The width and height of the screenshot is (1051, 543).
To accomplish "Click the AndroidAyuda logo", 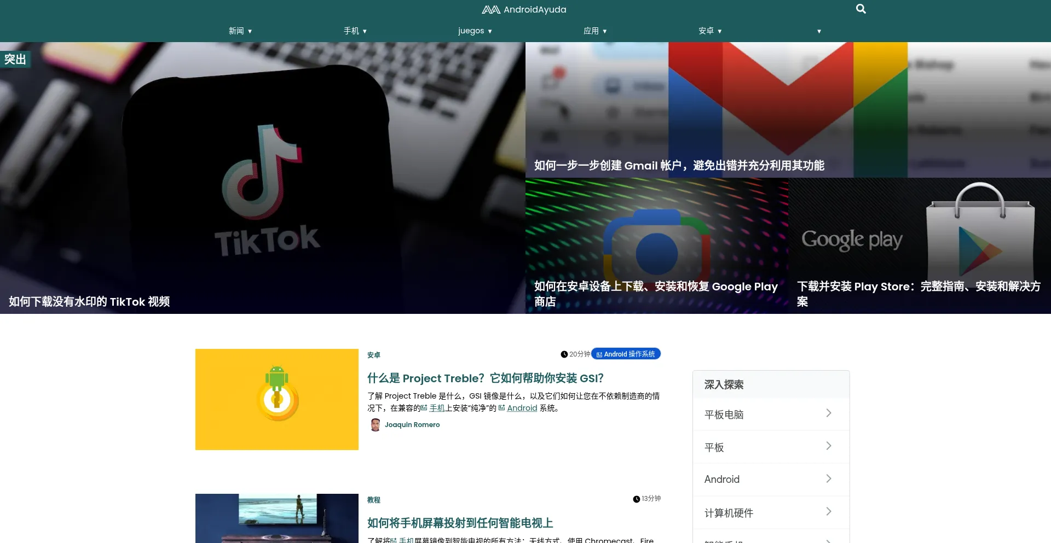I will click(x=524, y=9).
